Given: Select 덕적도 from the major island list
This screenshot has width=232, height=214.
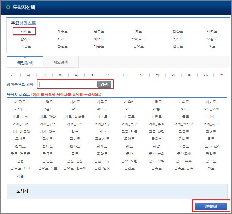Looking at the screenshot, I should [x=26, y=31].
